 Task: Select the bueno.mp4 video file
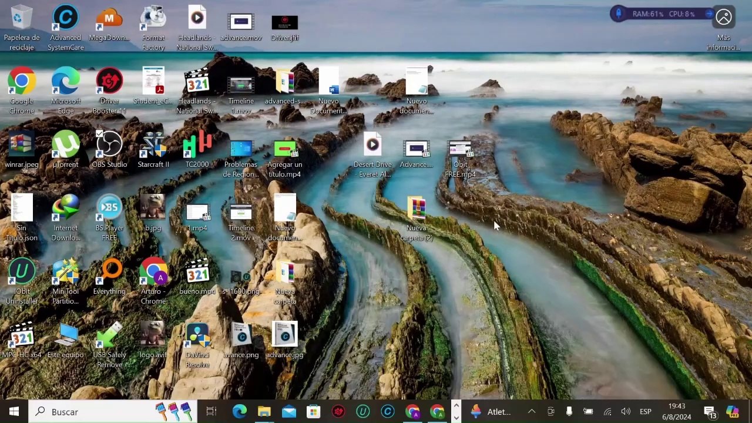197,277
